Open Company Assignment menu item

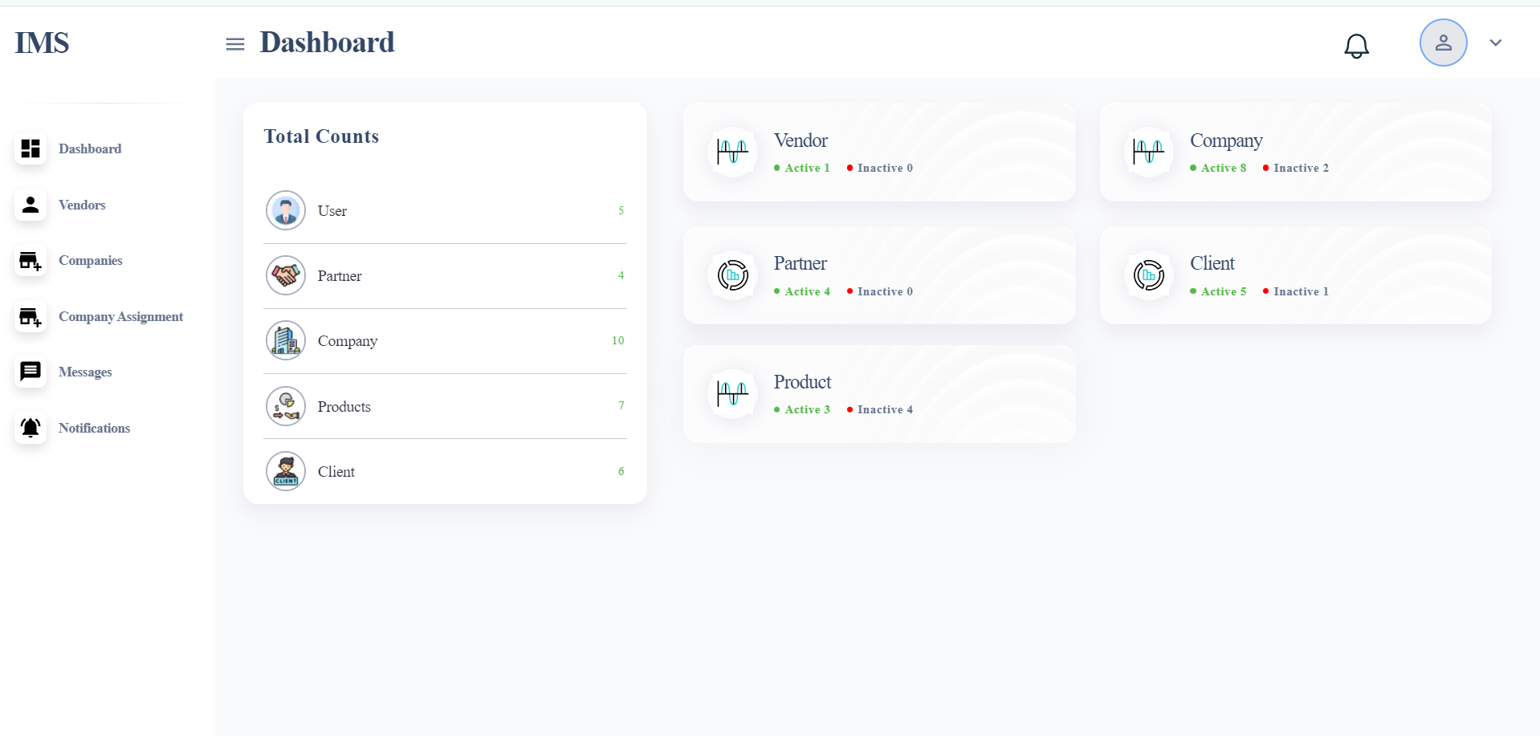(120, 317)
